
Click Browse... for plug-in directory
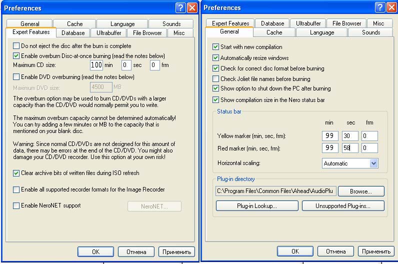[x=360, y=191]
